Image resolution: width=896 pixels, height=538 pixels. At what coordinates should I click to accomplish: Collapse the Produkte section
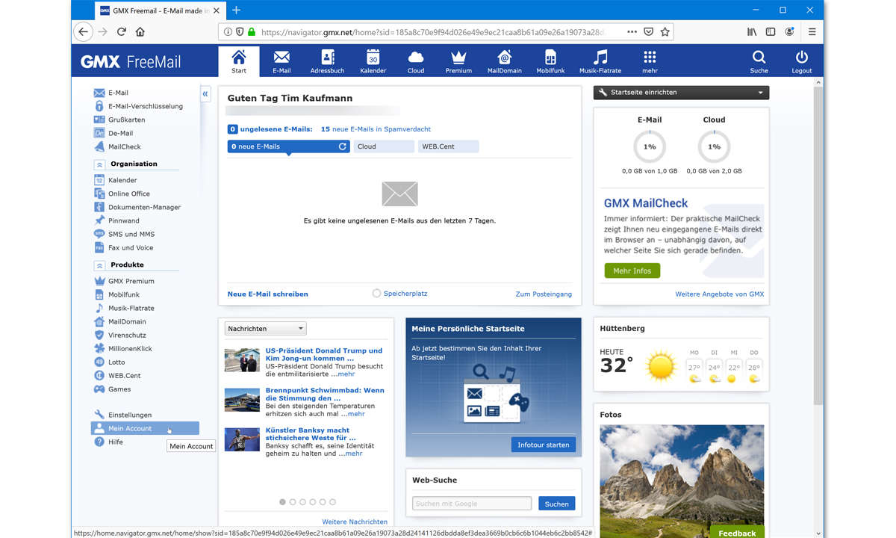tap(99, 265)
